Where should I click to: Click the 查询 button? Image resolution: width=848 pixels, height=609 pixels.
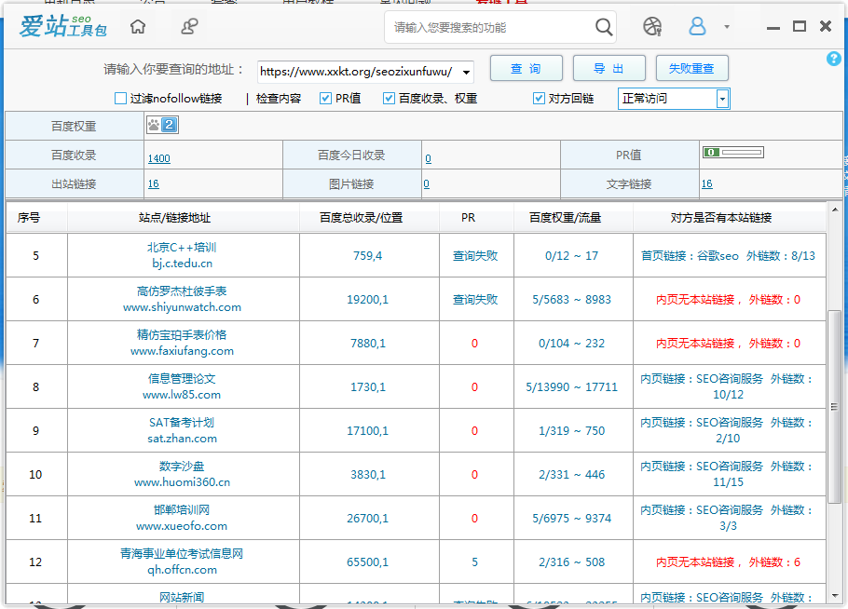[x=527, y=69]
